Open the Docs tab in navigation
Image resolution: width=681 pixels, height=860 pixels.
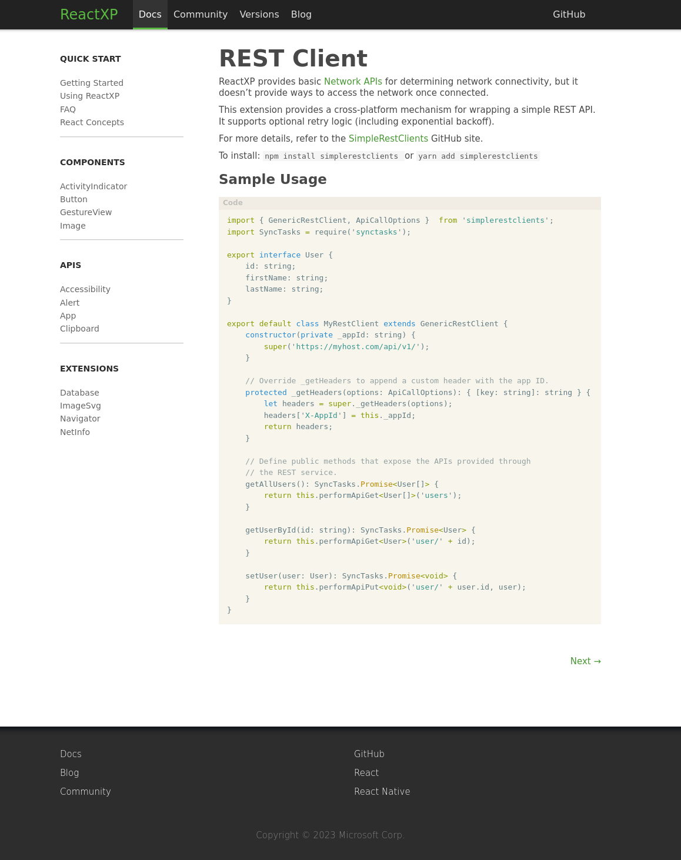150,14
